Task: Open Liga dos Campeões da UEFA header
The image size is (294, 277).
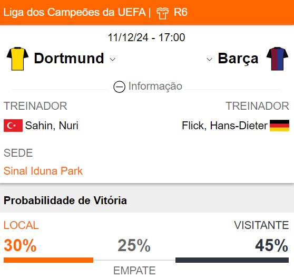Action: [x=74, y=12]
